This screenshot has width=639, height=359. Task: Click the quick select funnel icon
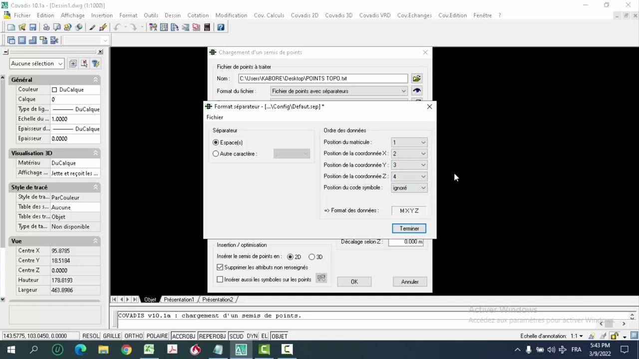coord(95,63)
